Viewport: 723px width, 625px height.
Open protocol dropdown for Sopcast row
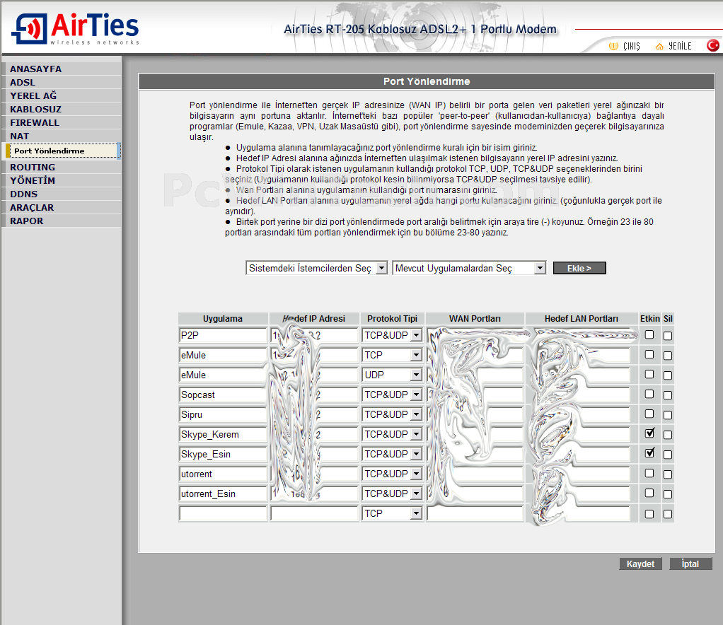pos(393,395)
